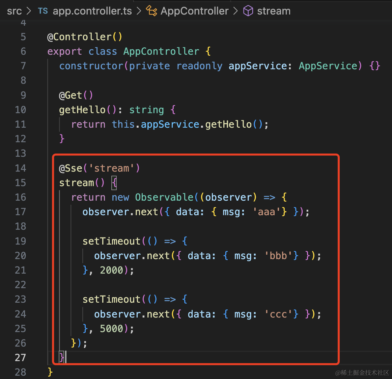Click observer.next on line 24

tap(132, 314)
